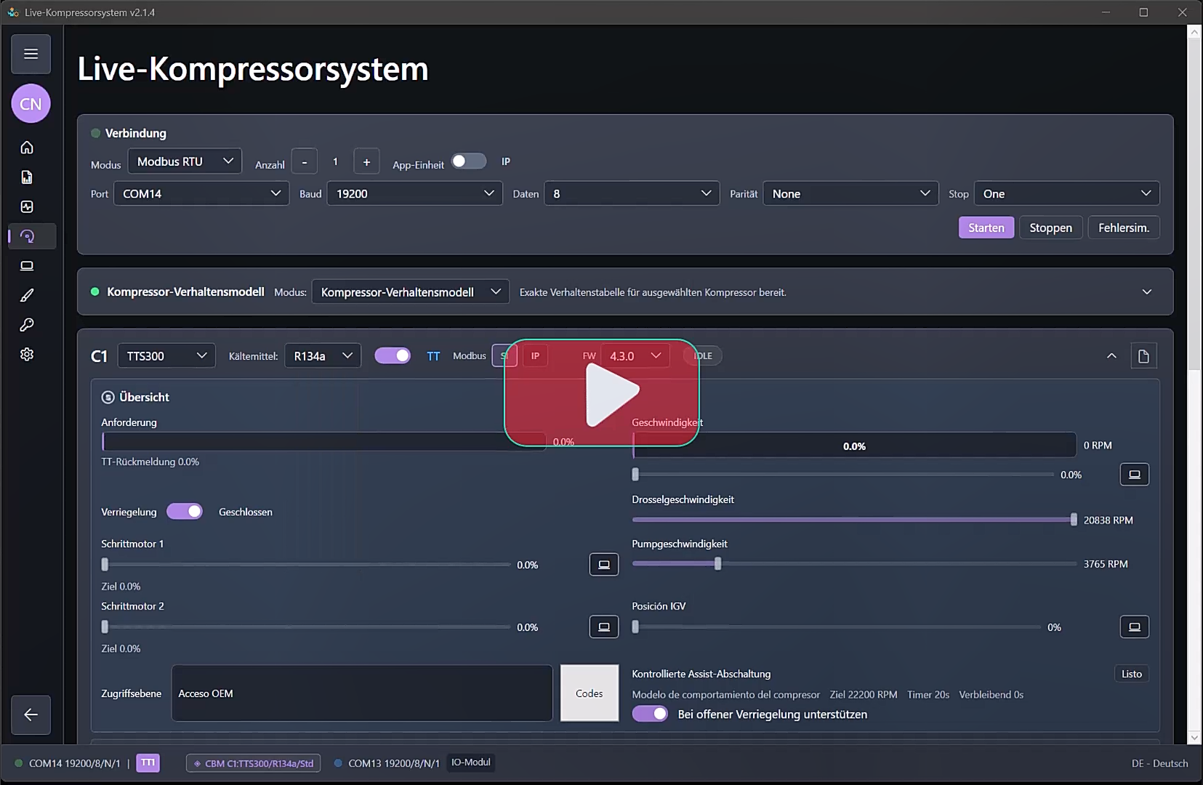1203x785 pixels.
Task: Click the laptop icon beside Schrittmotor 1
Action: pyautogui.click(x=604, y=565)
